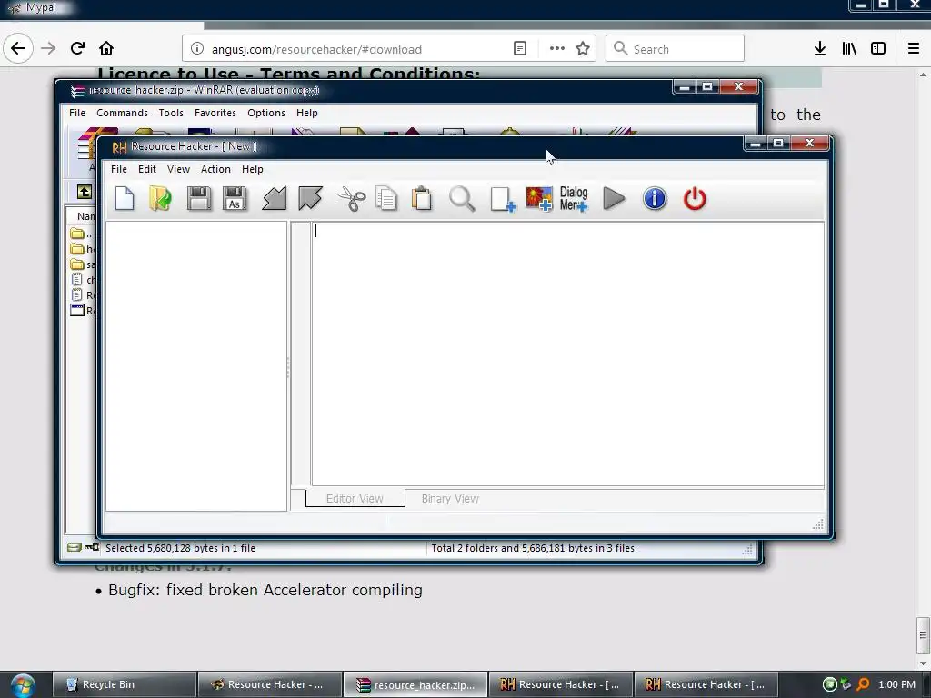Click the empty resource tree pane
The image size is (931, 698).
tap(196, 366)
